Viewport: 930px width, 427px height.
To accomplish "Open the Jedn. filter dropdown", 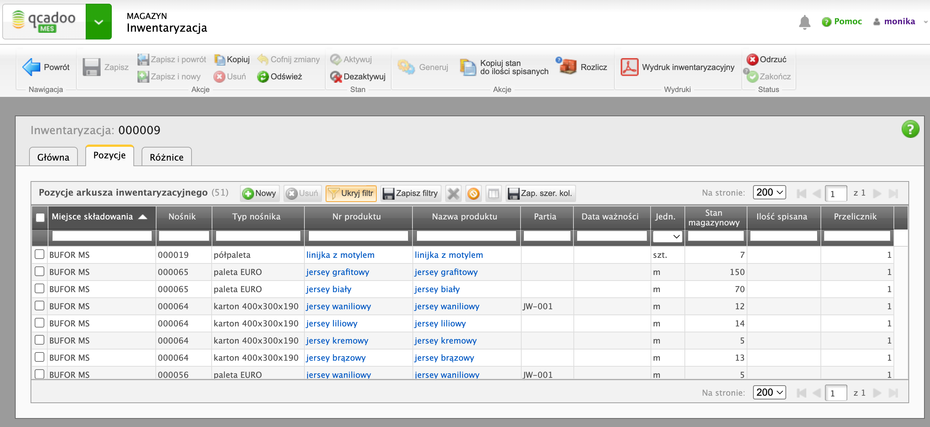I will click(668, 236).
